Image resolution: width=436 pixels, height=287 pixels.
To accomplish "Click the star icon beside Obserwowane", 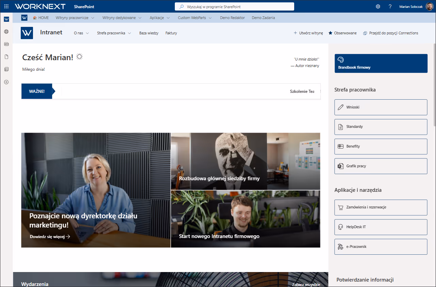I will pyautogui.click(x=330, y=33).
